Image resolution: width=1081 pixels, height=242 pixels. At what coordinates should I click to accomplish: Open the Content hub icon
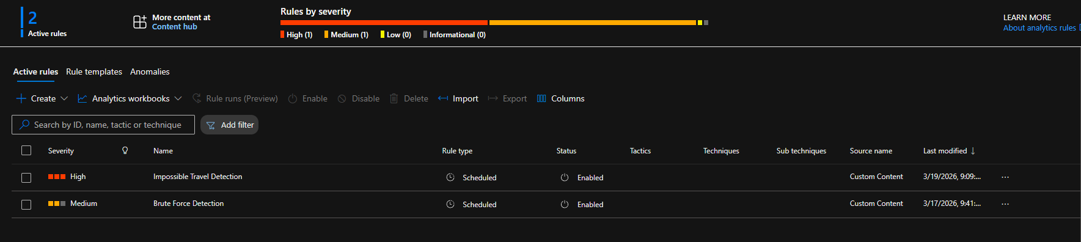pyautogui.click(x=140, y=22)
